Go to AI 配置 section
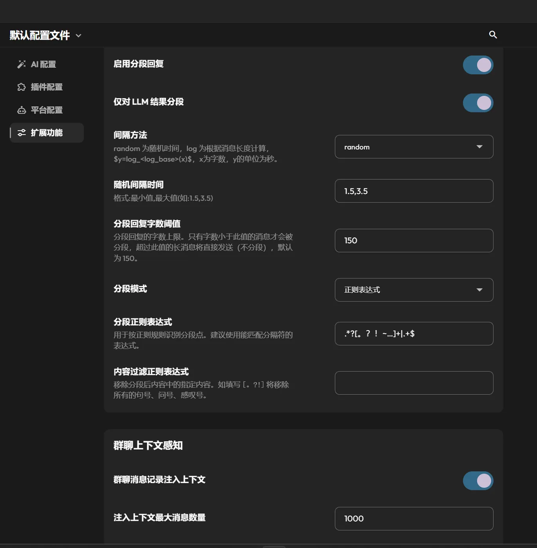 point(47,64)
